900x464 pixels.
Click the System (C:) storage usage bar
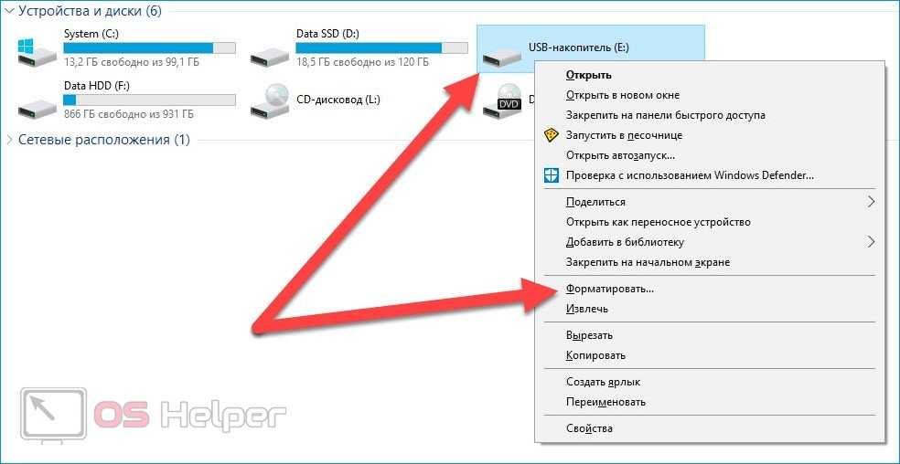coord(149,47)
